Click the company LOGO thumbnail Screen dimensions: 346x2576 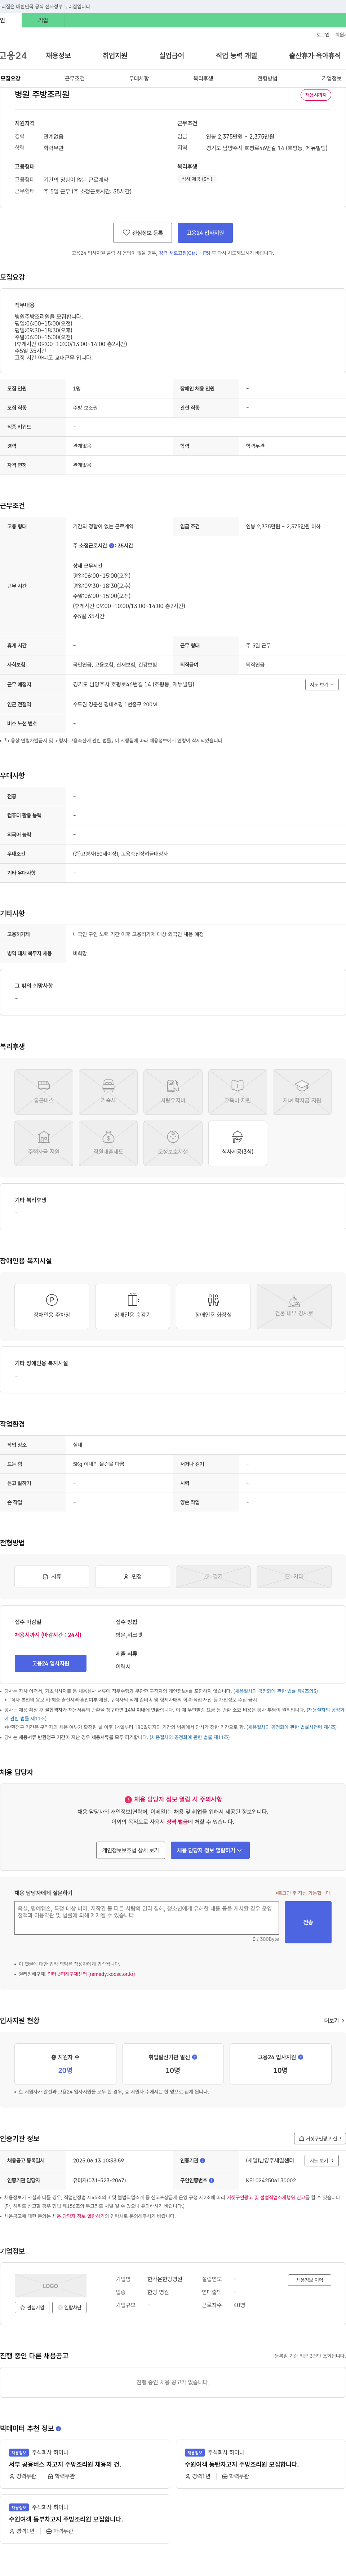[x=50, y=2286]
